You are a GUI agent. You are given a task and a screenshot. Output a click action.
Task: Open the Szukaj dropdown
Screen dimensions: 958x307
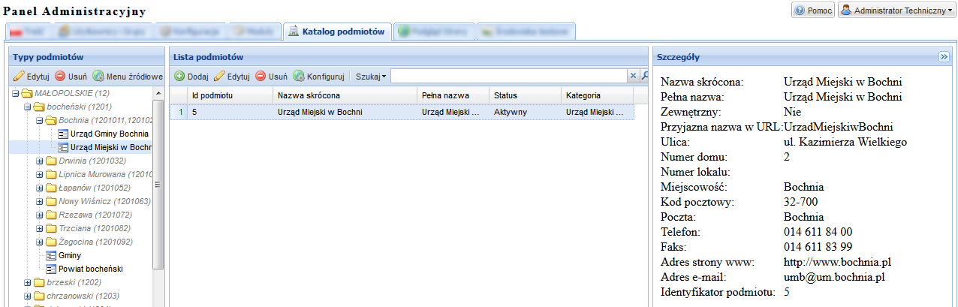coord(371,76)
